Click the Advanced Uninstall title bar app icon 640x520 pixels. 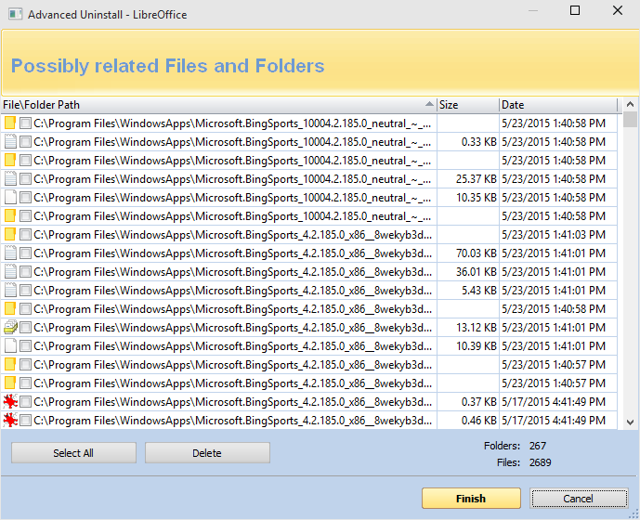[x=16, y=14]
